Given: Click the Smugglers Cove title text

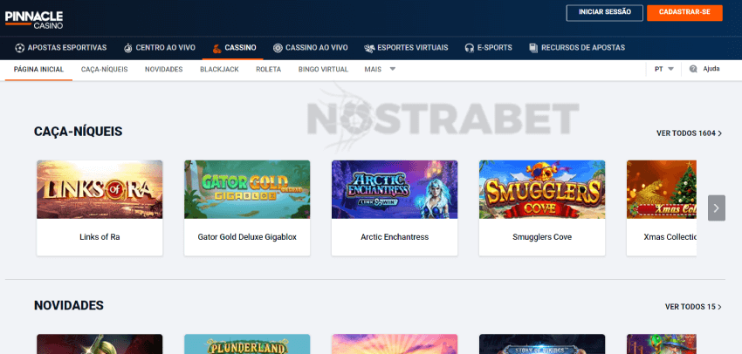Looking at the screenshot, I should (542, 237).
